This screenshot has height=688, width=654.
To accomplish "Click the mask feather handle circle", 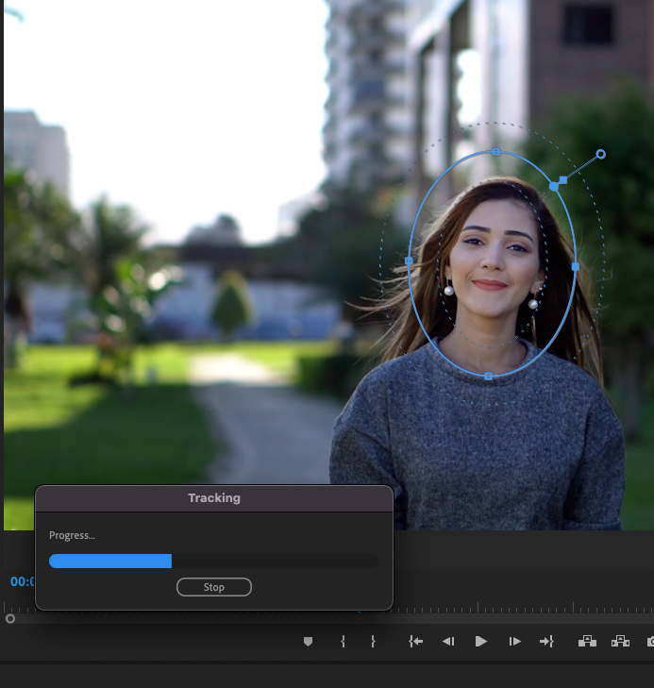I will click(601, 154).
